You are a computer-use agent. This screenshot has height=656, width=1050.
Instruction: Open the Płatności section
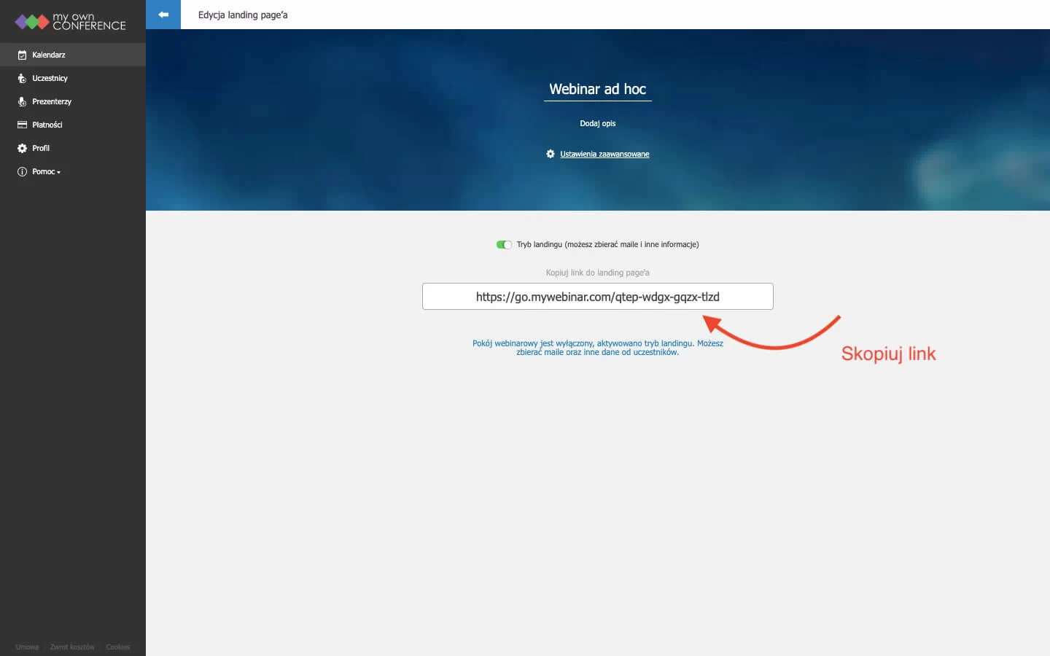pos(73,125)
